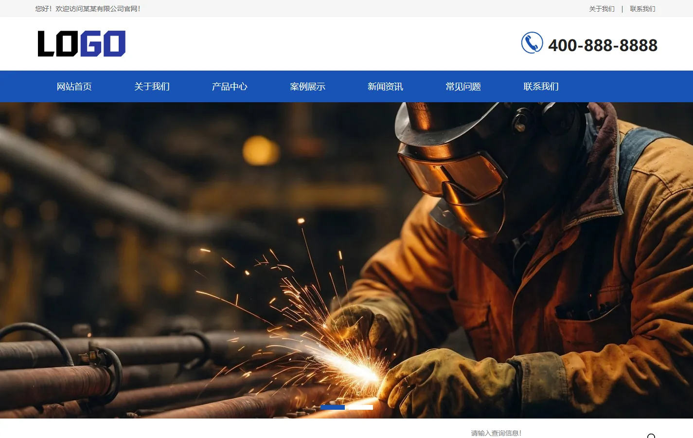Image resolution: width=693 pixels, height=438 pixels.
Task: Open 联系我们 in blue navigation bar
Action: 541,87
